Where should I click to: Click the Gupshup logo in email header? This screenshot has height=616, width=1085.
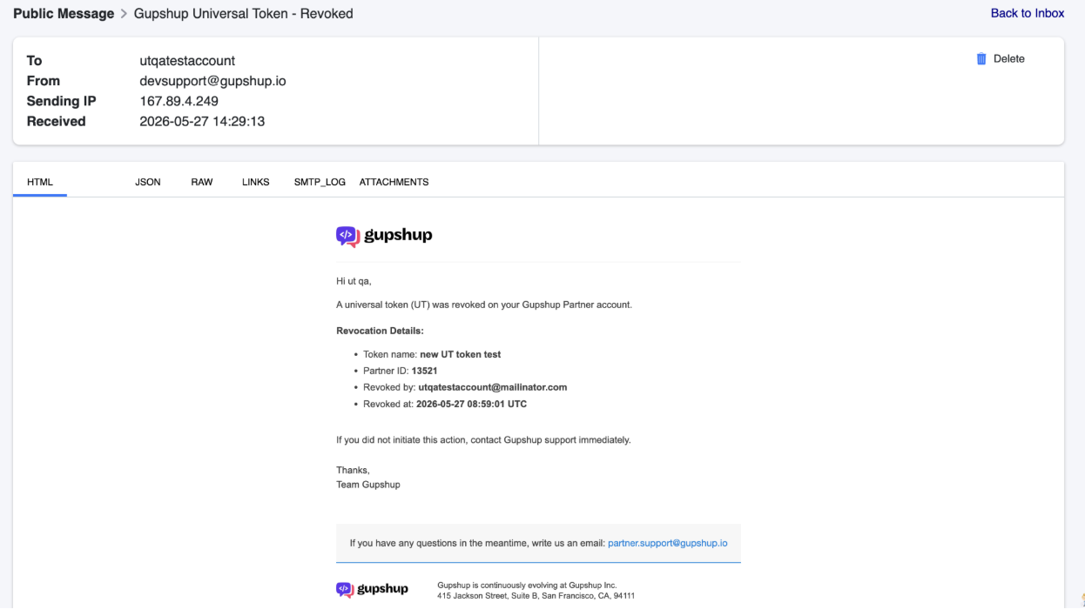tap(384, 236)
